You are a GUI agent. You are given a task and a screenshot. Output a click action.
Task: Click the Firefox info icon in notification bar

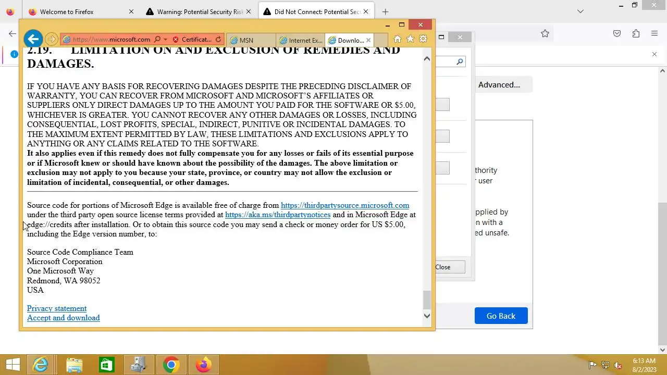point(15,54)
